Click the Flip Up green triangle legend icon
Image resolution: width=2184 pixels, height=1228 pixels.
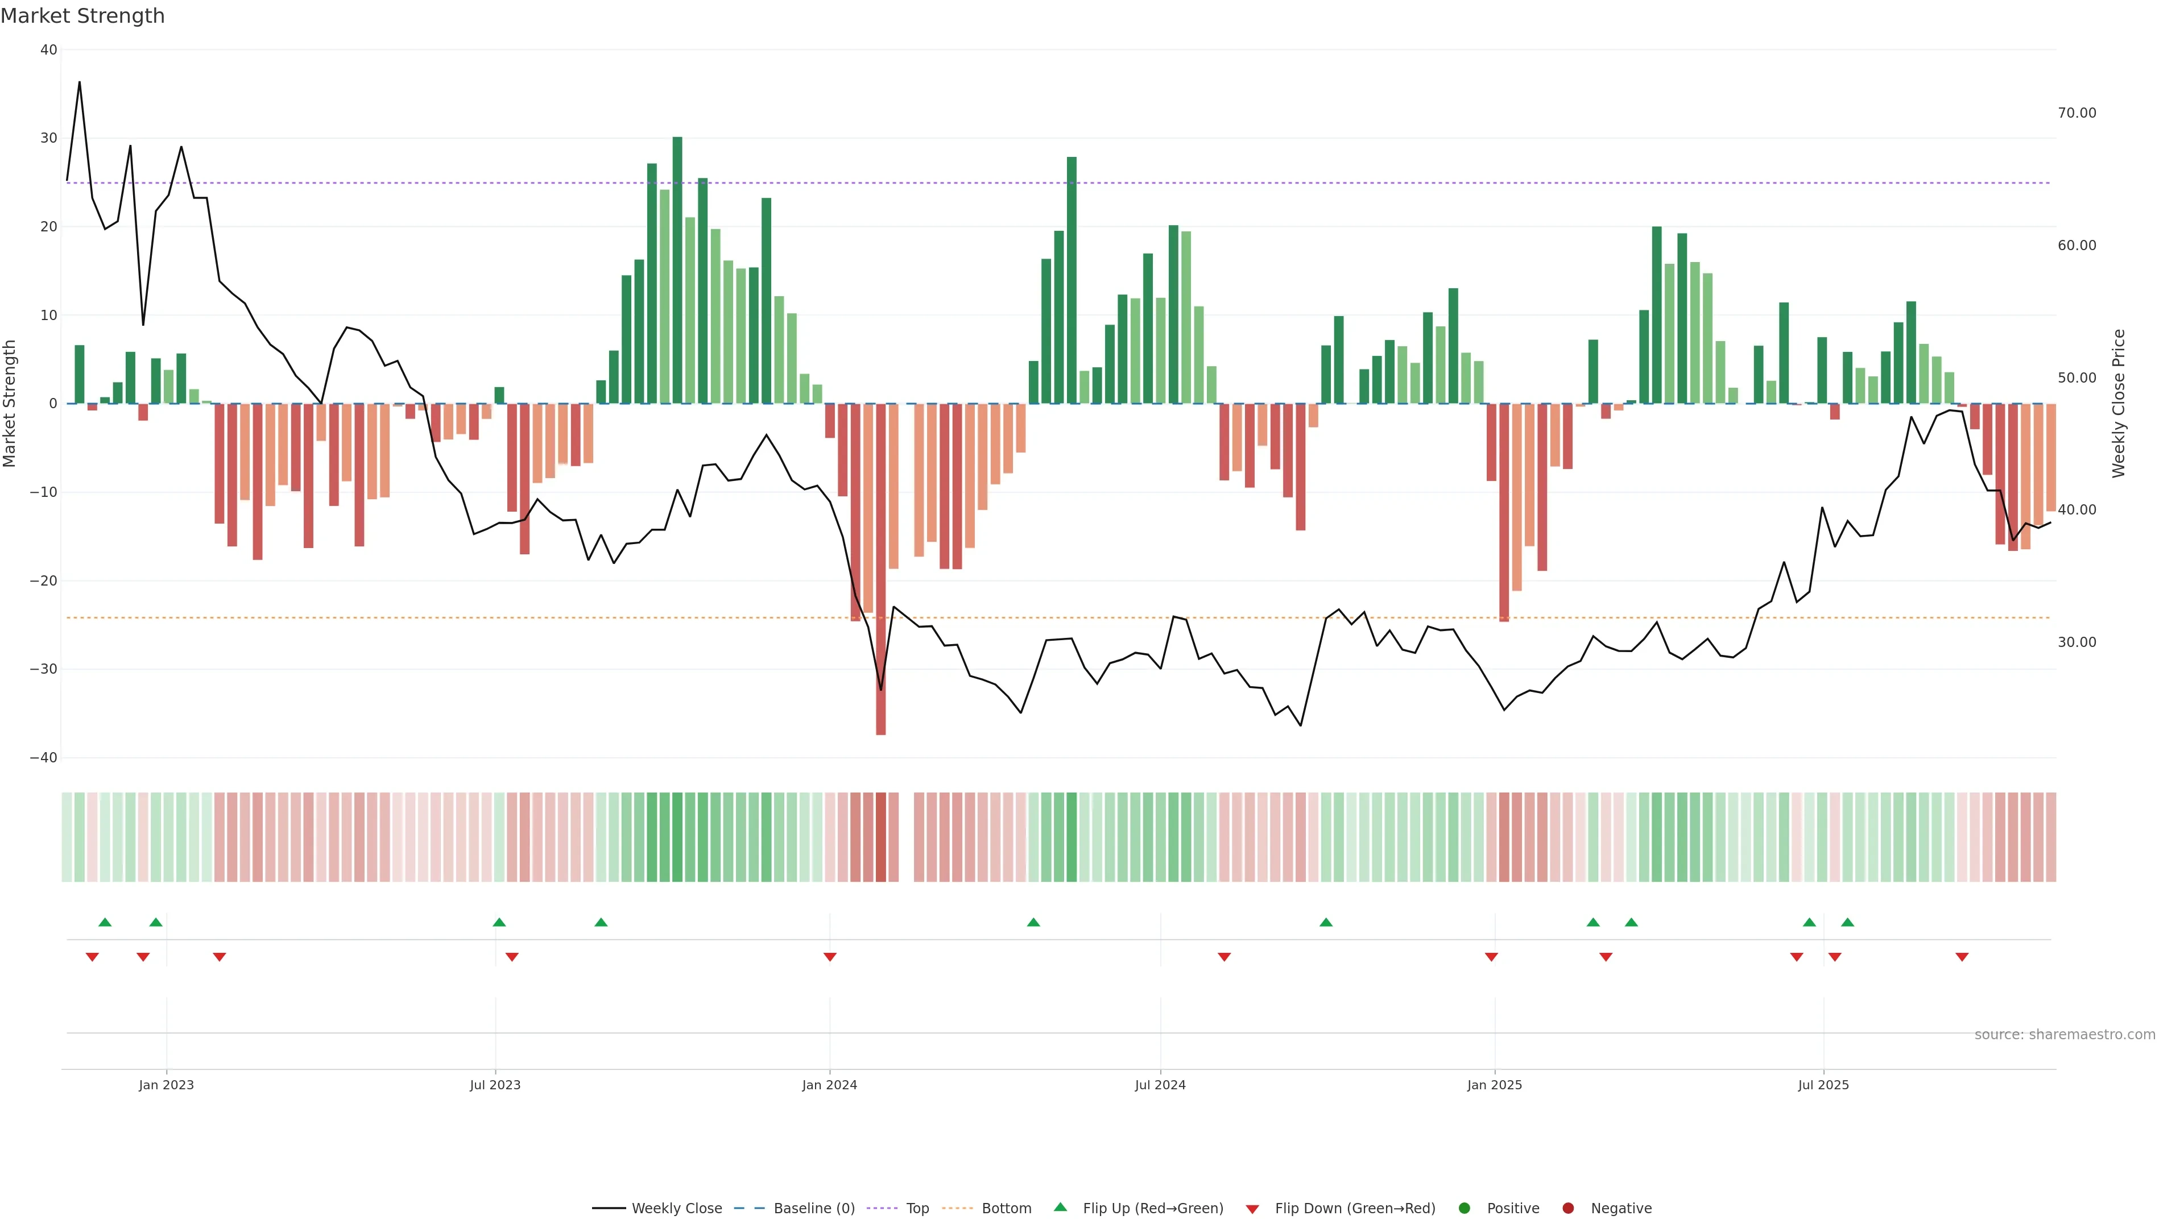pos(1060,1207)
